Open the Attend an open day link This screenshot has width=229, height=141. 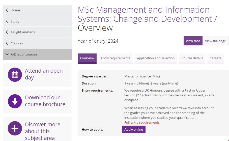pos(44,74)
